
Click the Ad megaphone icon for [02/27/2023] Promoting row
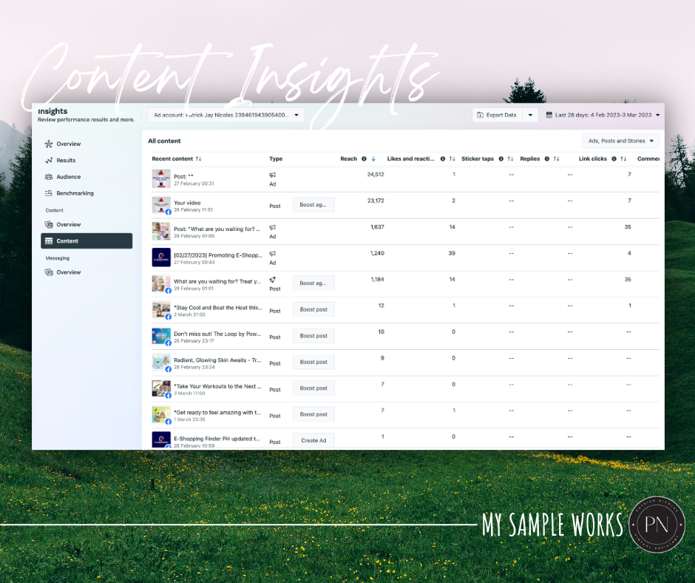273,254
